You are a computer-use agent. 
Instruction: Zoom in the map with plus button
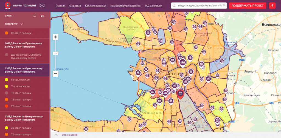[55, 37]
